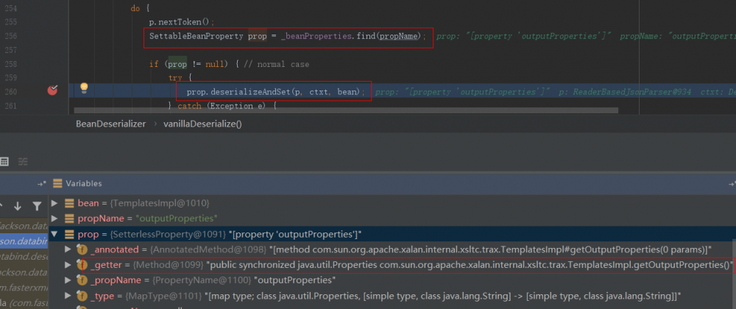Click line number 261 in gutter

(x=13, y=105)
